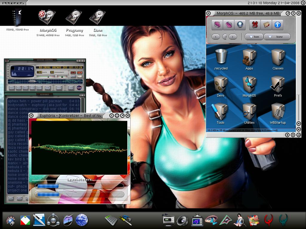Click scroll-left arrow at MorphOS window bottom
This screenshot has height=229, width=306.
tap(287, 135)
